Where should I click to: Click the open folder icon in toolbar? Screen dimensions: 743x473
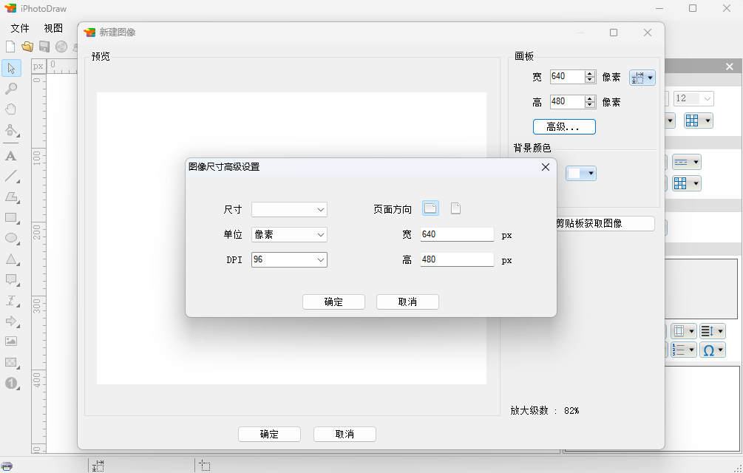27,47
